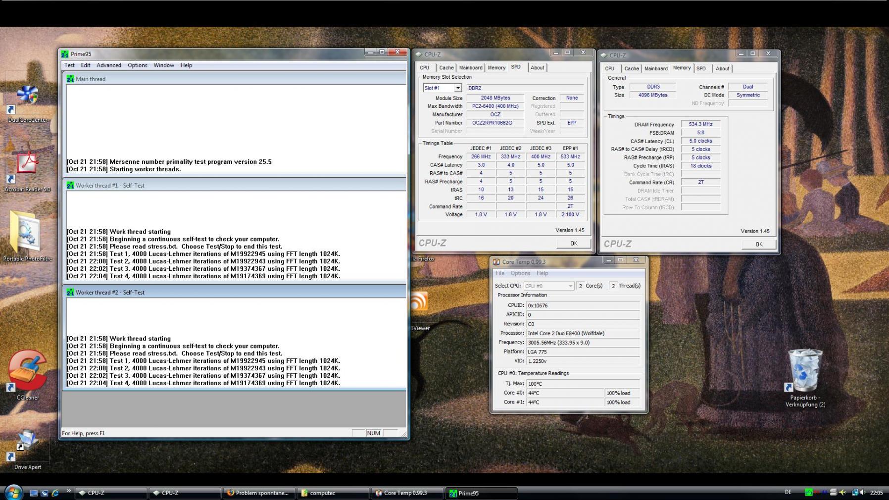
Task: Click the gray stacked drives tray icon
Action: coord(833,493)
